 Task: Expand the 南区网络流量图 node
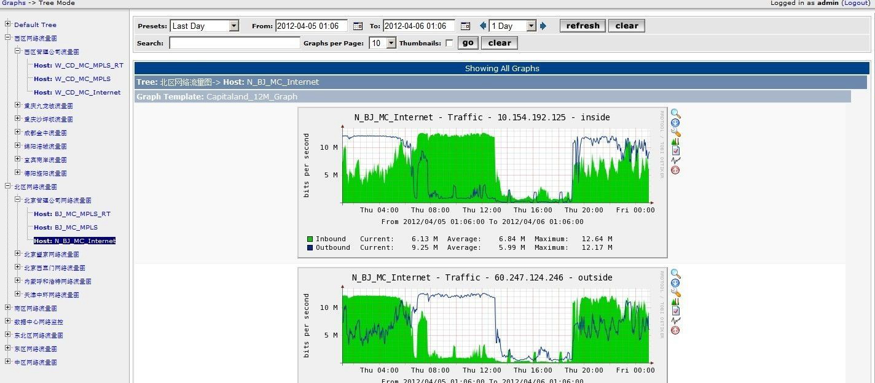pyautogui.click(x=8, y=308)
